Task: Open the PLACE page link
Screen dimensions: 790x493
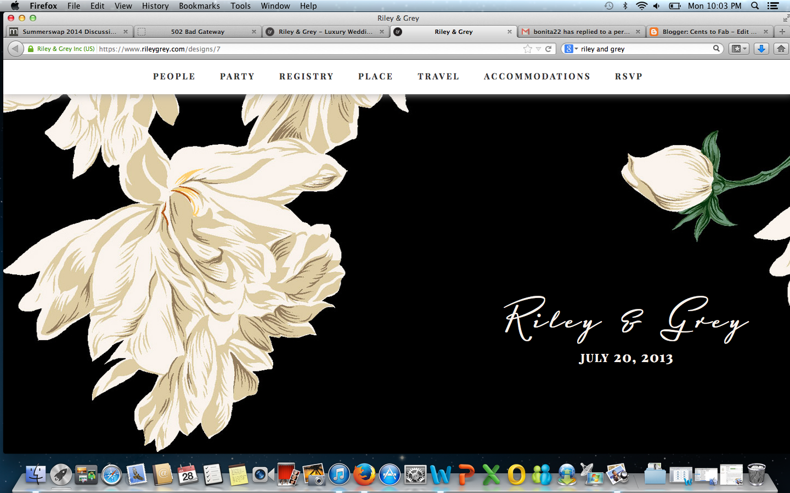Action: tap(375, 77)
